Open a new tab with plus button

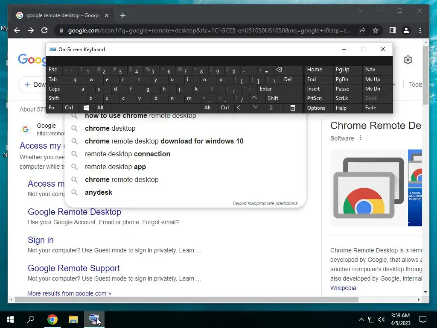coord(122,15)
